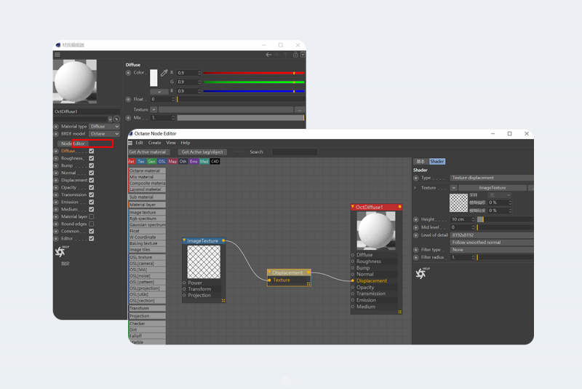This screenshot has width=582, height=389.
Task: Expand the shader Type dropdown showing Texture displacement
Action: coord(491,178)
